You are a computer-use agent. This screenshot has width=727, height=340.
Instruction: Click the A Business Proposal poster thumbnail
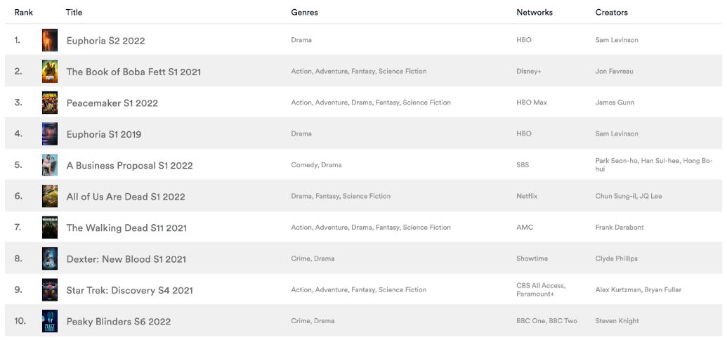click(50, 165)
